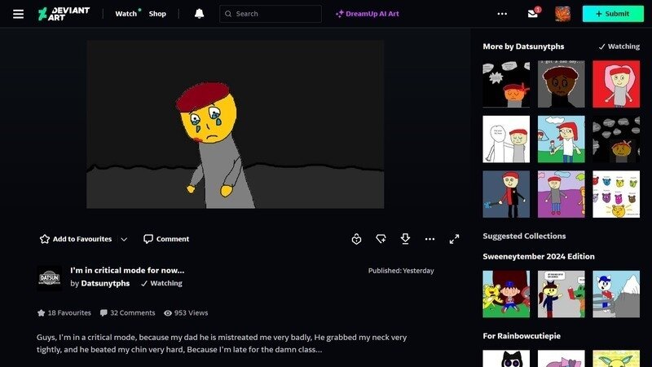Open the Shop menu item
The width and height of the screenshot is (652, 367).
click(x=157, y=14)
